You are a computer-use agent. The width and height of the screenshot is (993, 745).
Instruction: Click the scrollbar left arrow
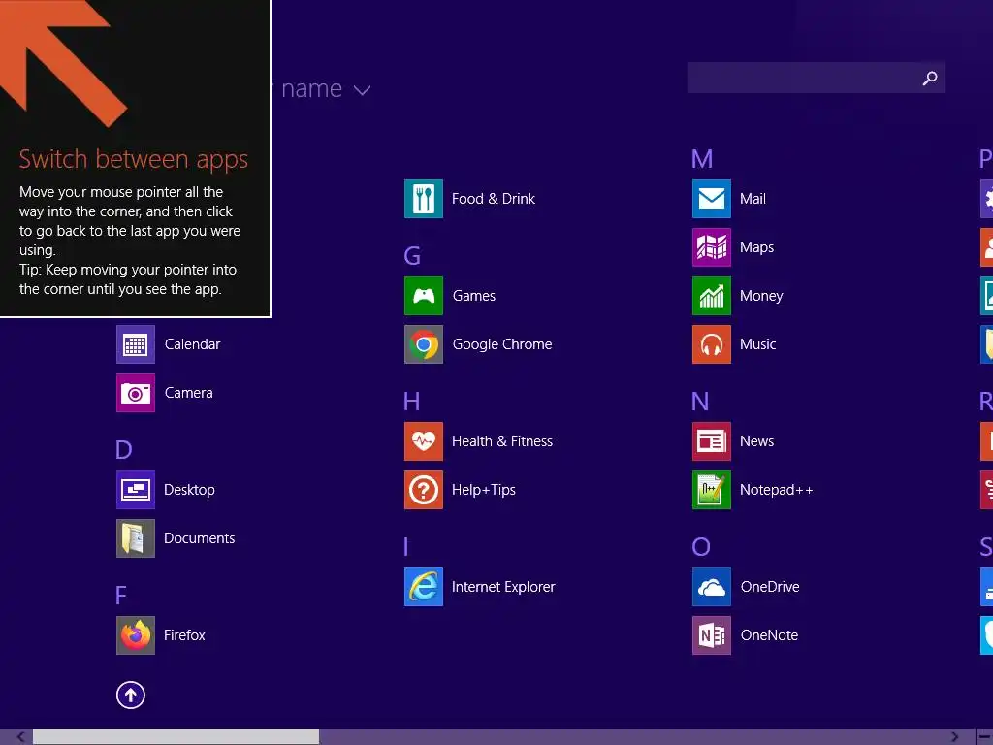[x=20, y=737]
